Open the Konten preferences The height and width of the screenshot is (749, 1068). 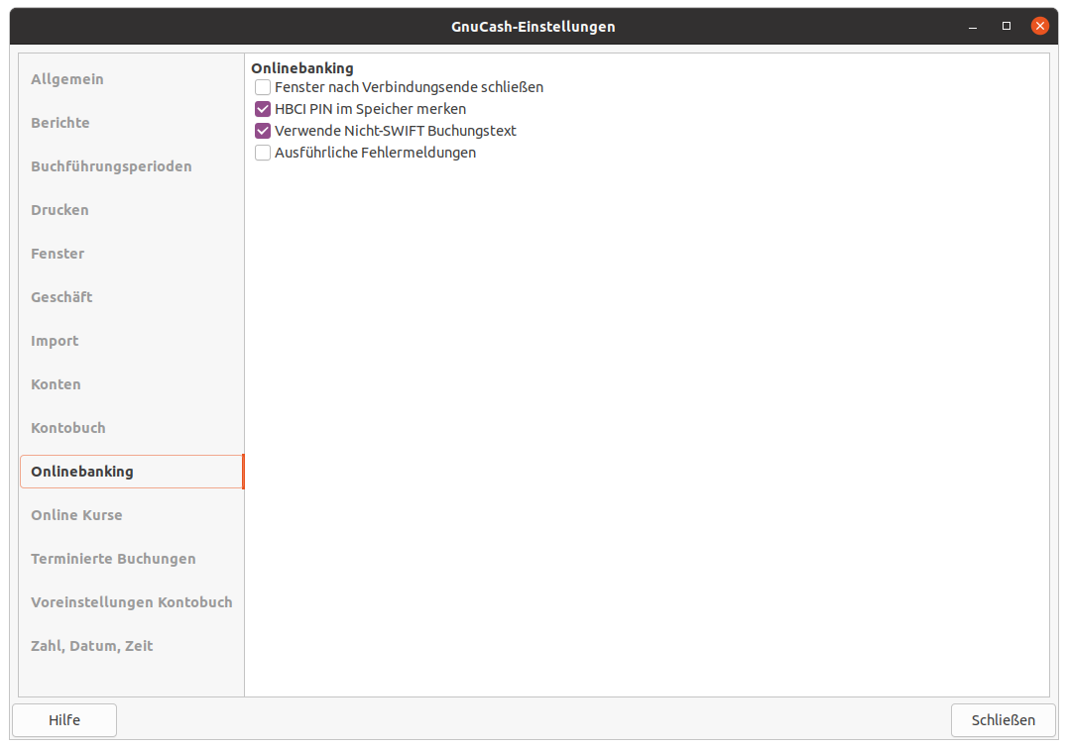click(x=56, y=384)
